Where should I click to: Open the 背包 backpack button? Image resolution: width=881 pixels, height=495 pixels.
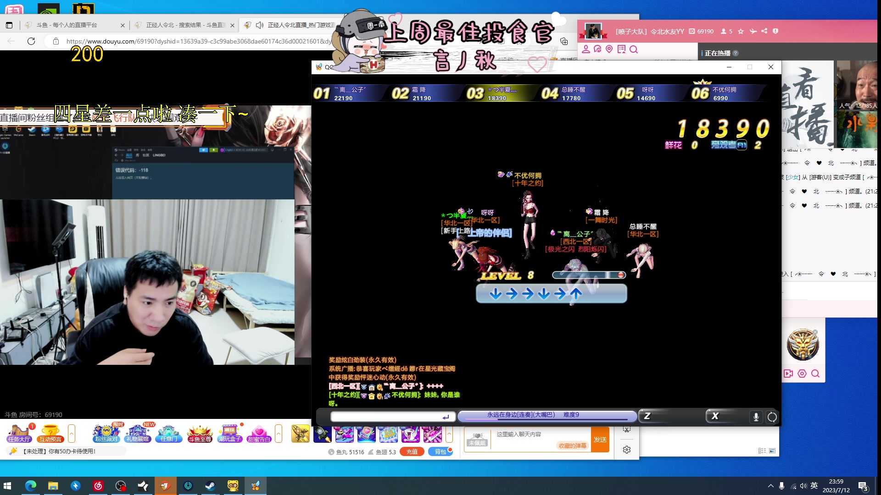tap(440, 451)
